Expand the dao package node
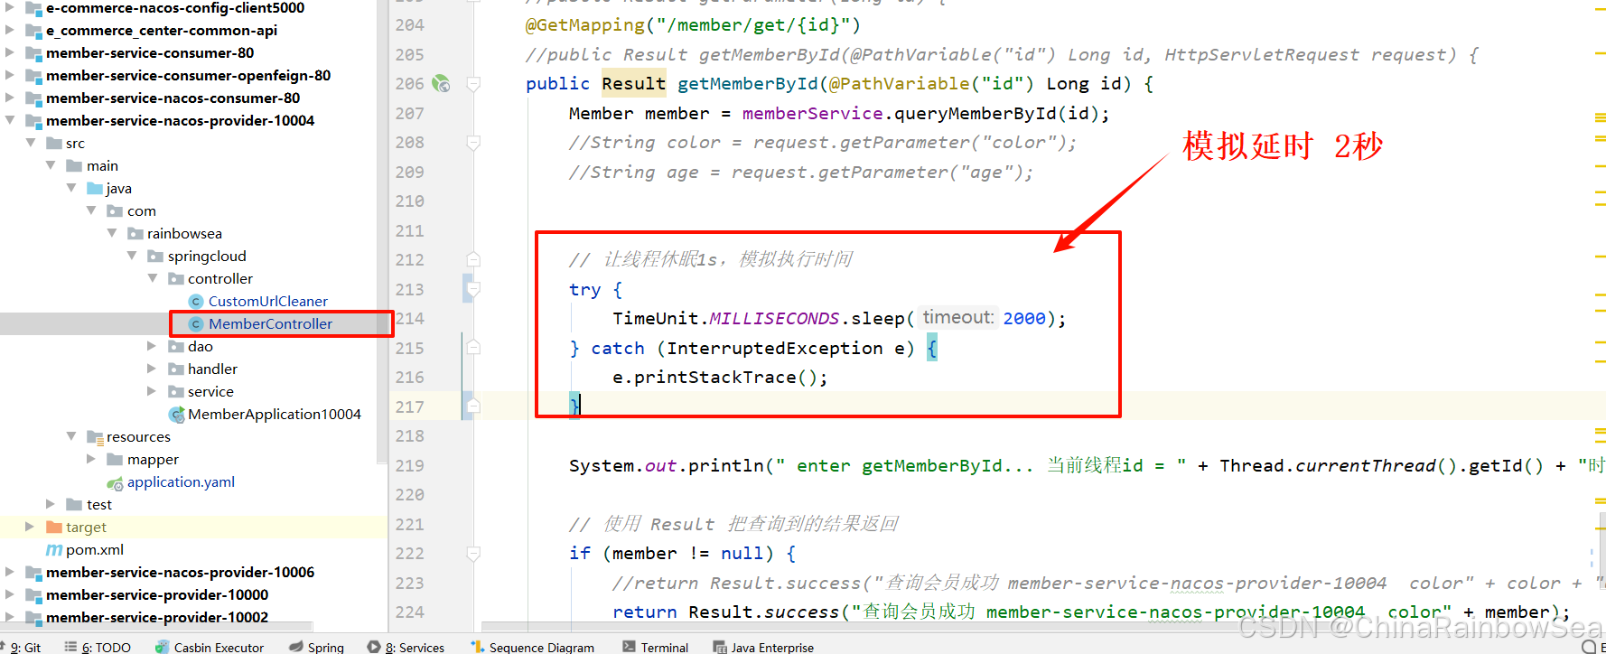This screenshot has height=654, width=1606. pos(152,346)
